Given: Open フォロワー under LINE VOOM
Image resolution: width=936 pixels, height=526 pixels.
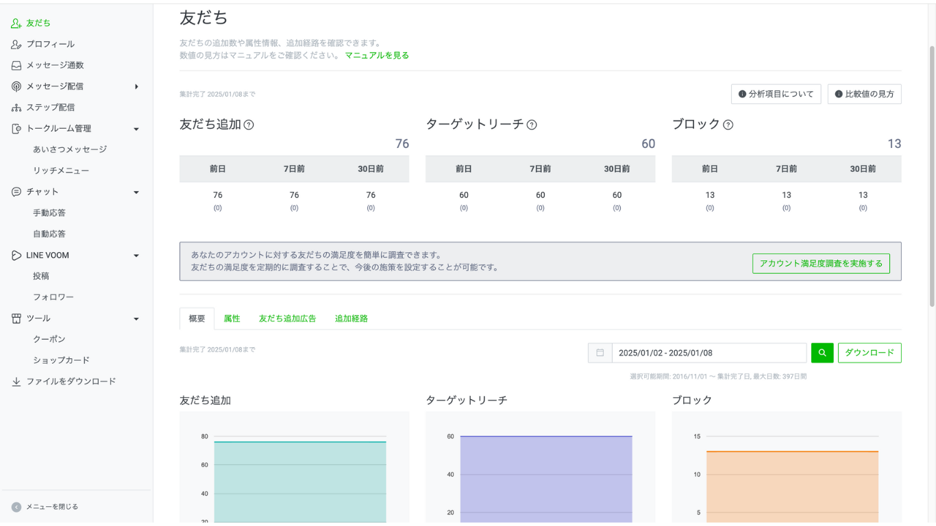Looking at the screenshot, I should point(53,297).
